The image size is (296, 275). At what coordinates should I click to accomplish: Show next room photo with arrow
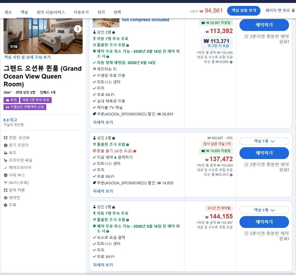pyautogui.click(x=78, y=29)
